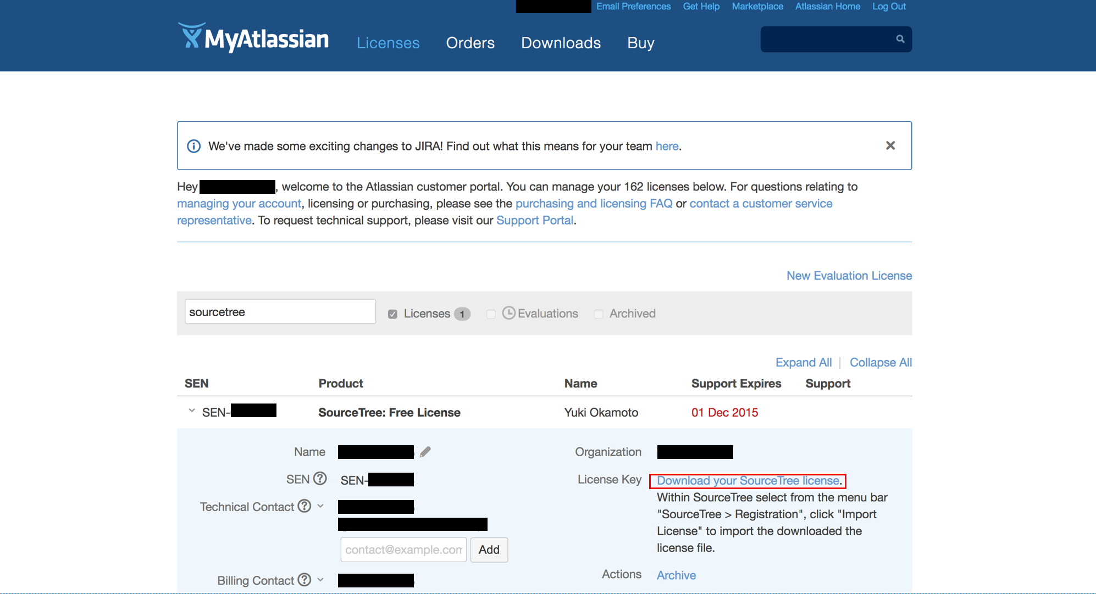Click Download your SourceTree license link
This screenshot has width=1096, height=594.
pos(748,481)
